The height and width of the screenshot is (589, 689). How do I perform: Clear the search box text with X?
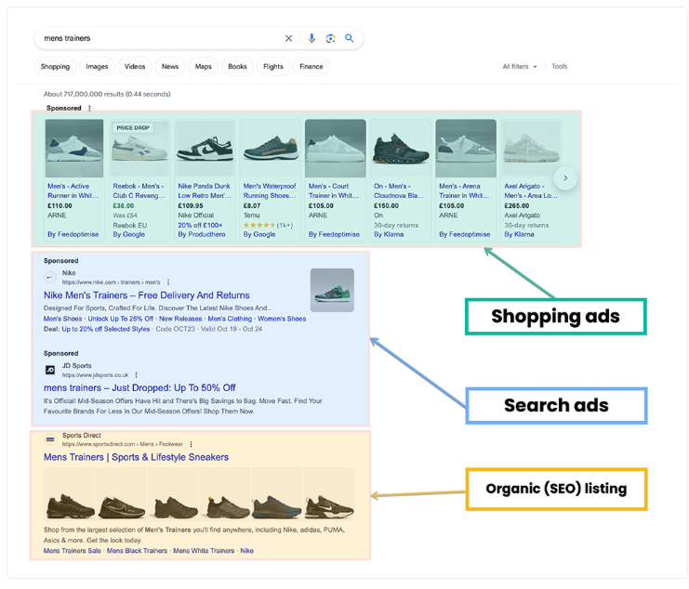point(288,38)
